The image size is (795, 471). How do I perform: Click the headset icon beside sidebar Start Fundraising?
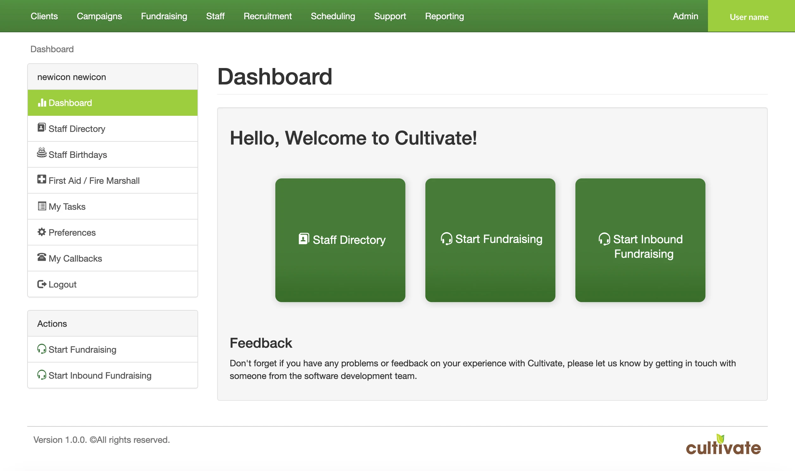click(x=41, y=349)
